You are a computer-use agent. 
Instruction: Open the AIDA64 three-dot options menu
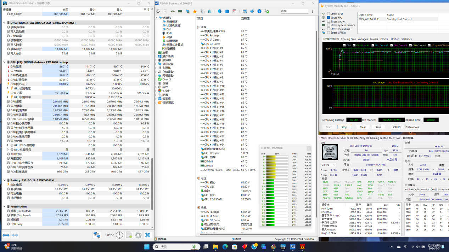[x=312, y=11]
